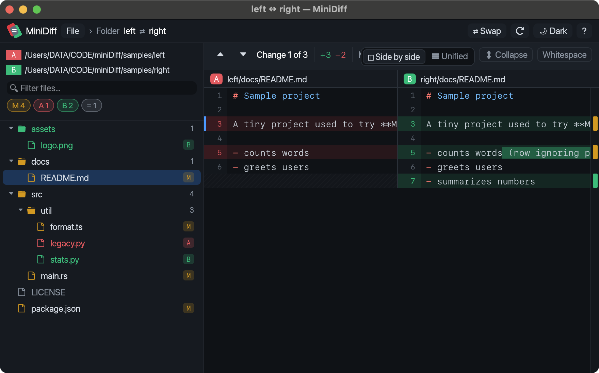Screen dimensions: 599x373
Task: Open the help question mark button
Action: coord(584,31)
